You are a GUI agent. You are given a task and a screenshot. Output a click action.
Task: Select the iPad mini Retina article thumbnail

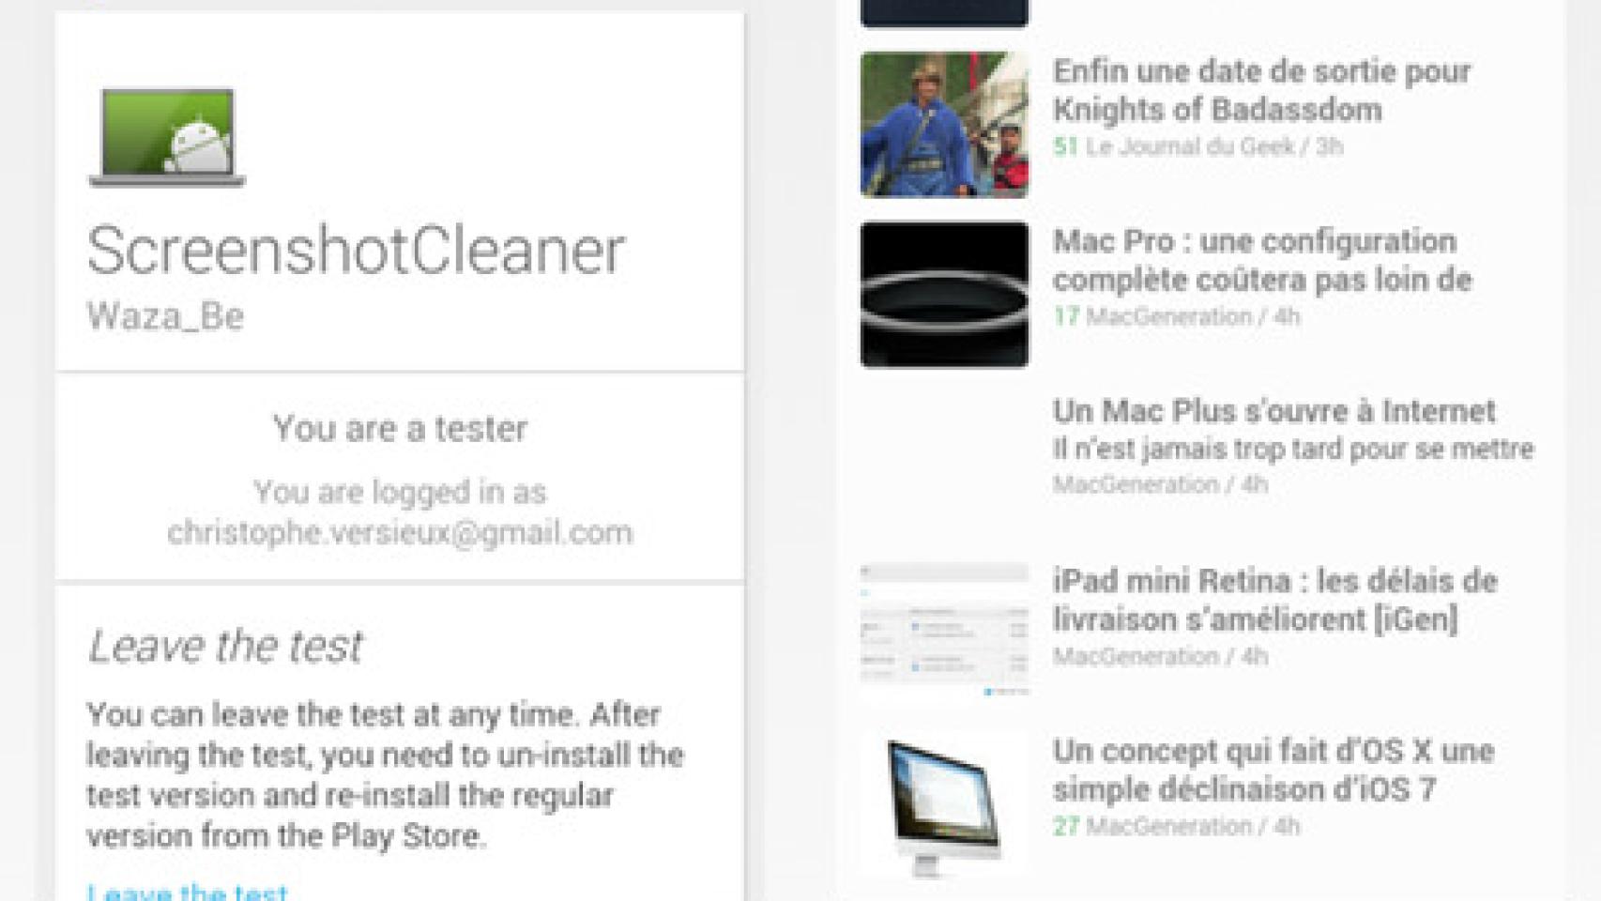point(944,629)
